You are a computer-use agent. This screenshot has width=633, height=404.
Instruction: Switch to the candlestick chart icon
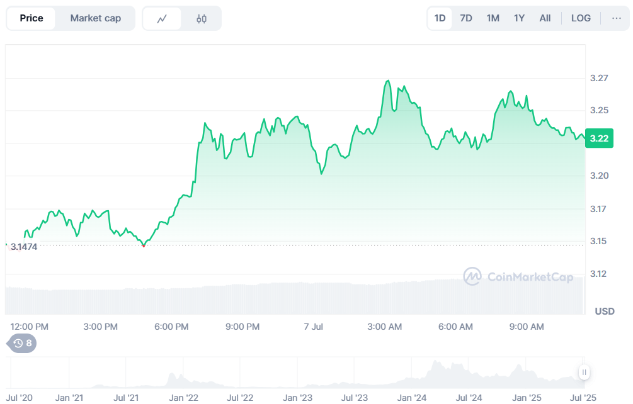coord(201,18)
